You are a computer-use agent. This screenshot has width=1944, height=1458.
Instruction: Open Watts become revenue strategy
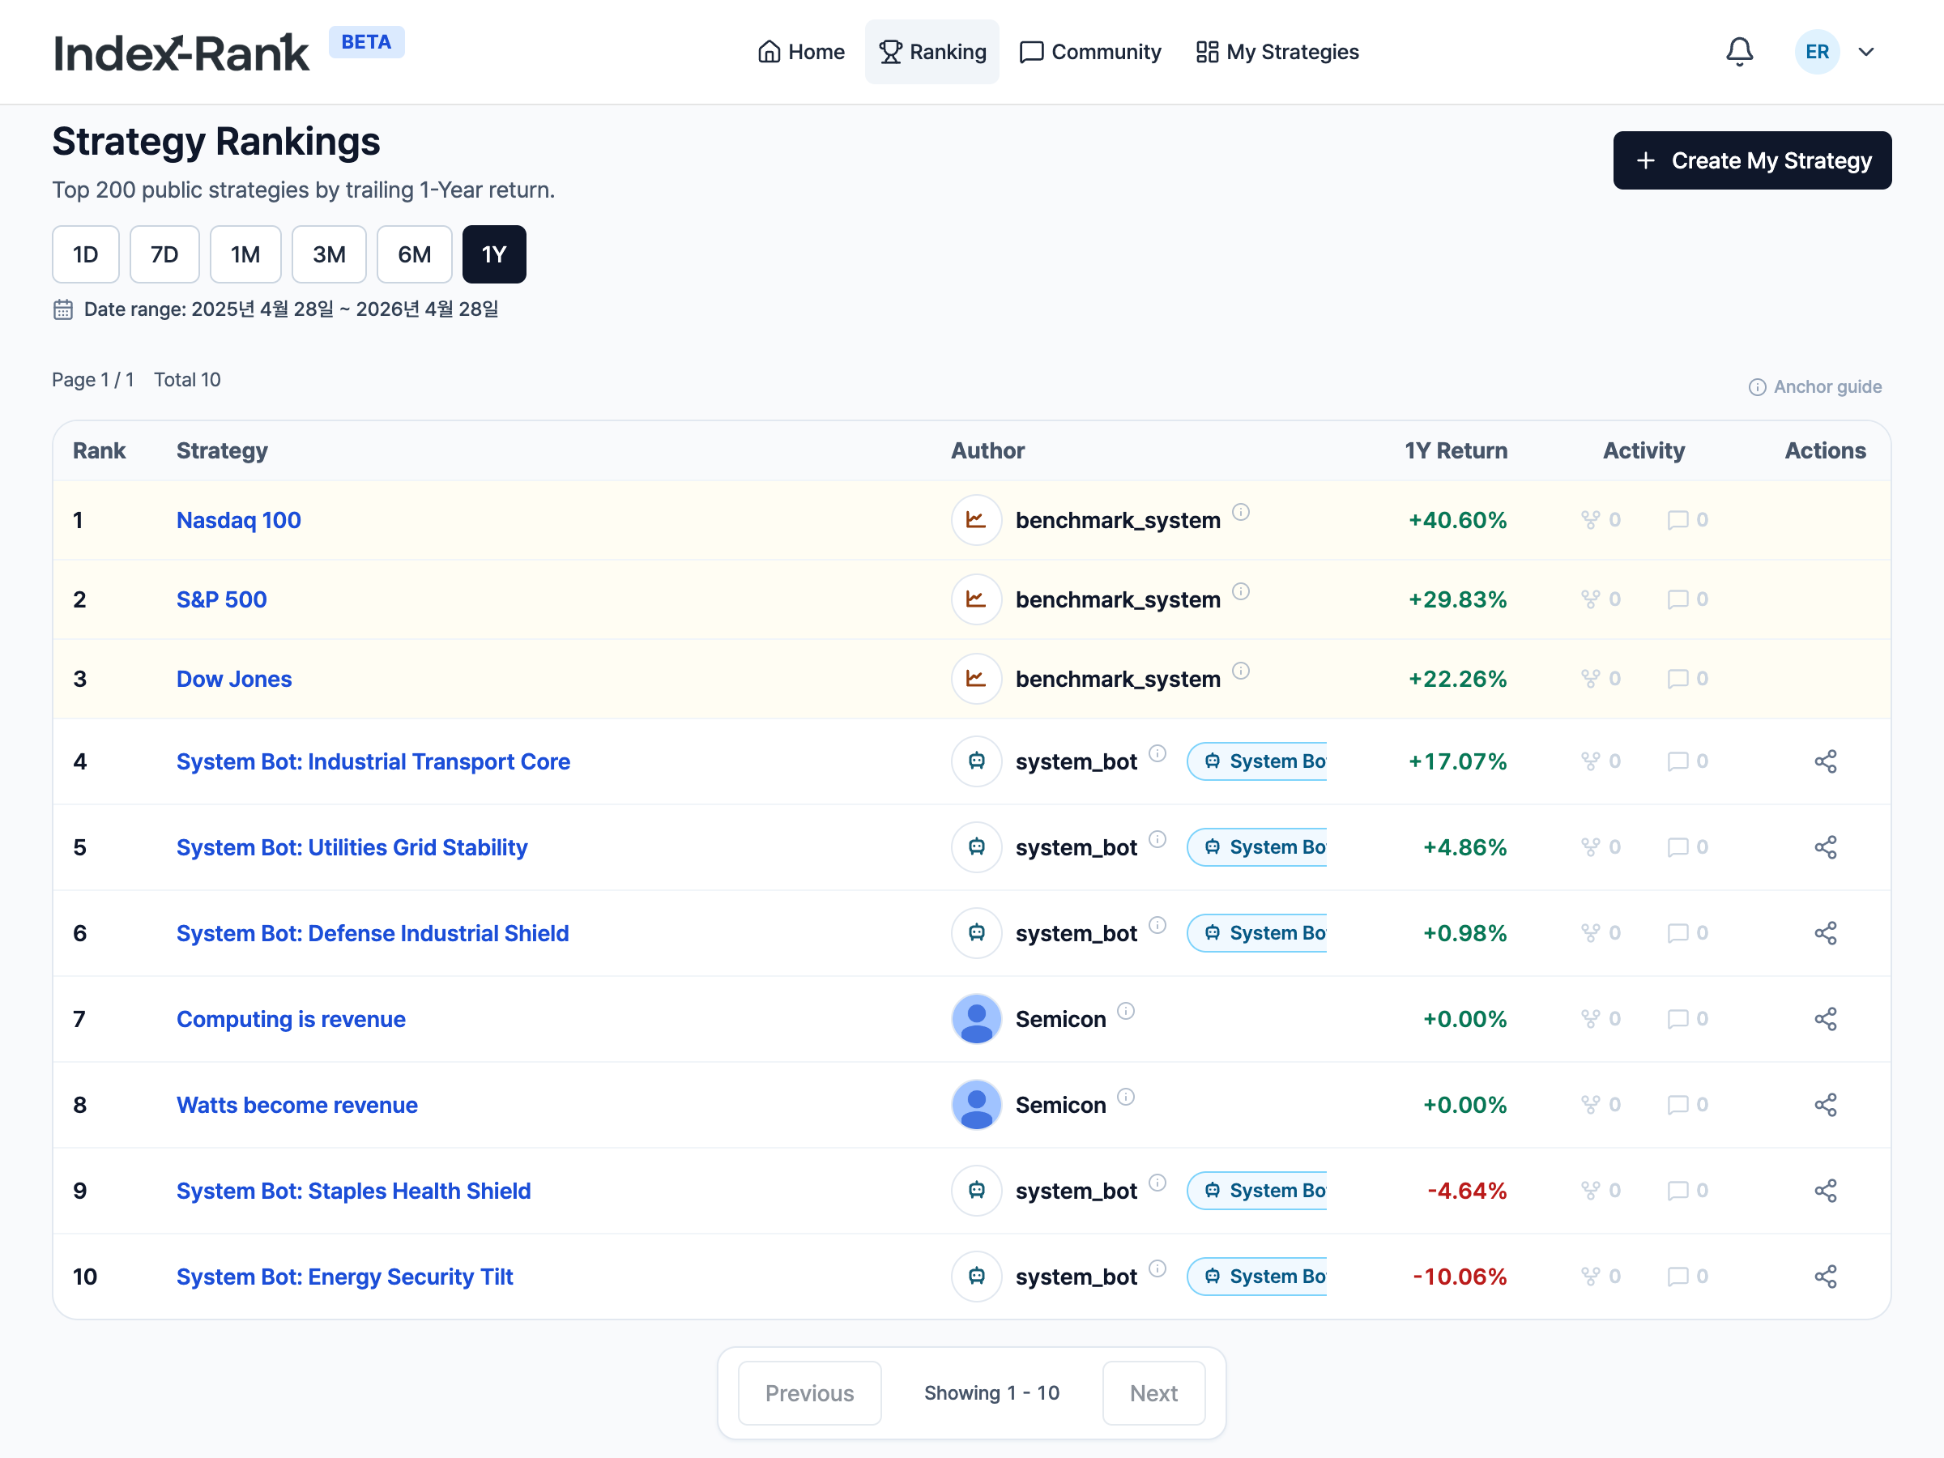pyautogui.click(x=297, y=1105)
